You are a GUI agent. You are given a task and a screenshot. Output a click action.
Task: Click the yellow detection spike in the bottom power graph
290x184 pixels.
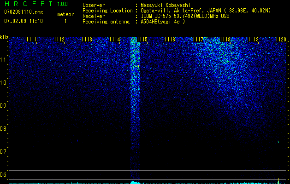(x=278, y=181)
